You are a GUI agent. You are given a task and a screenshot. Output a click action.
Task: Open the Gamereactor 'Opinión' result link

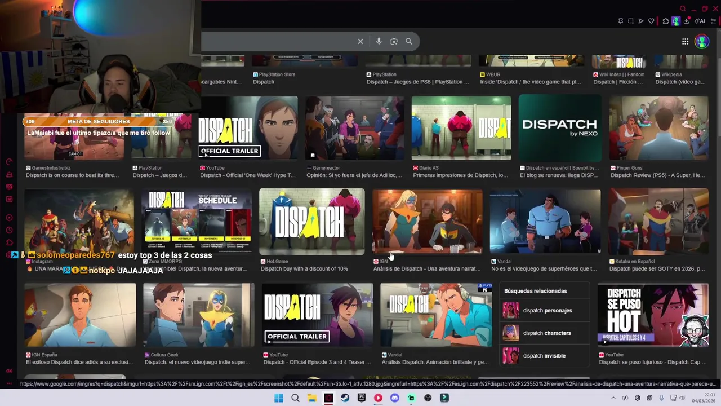click(x=354, y=175)
